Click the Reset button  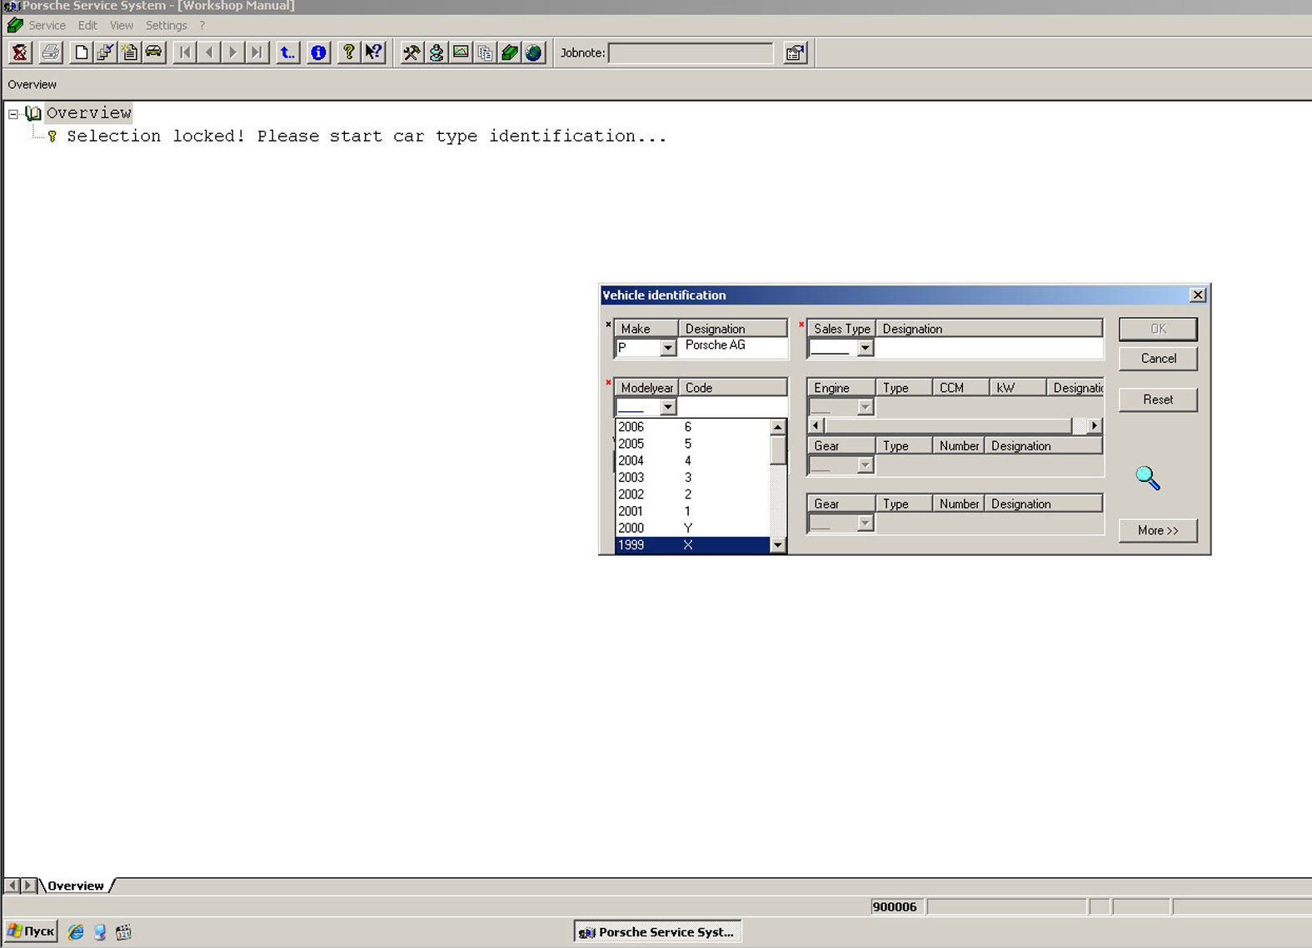1157,400
